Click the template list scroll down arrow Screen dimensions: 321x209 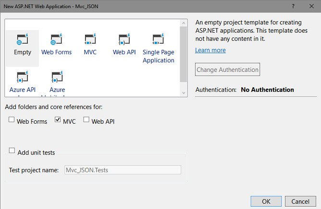click(184, 93)
